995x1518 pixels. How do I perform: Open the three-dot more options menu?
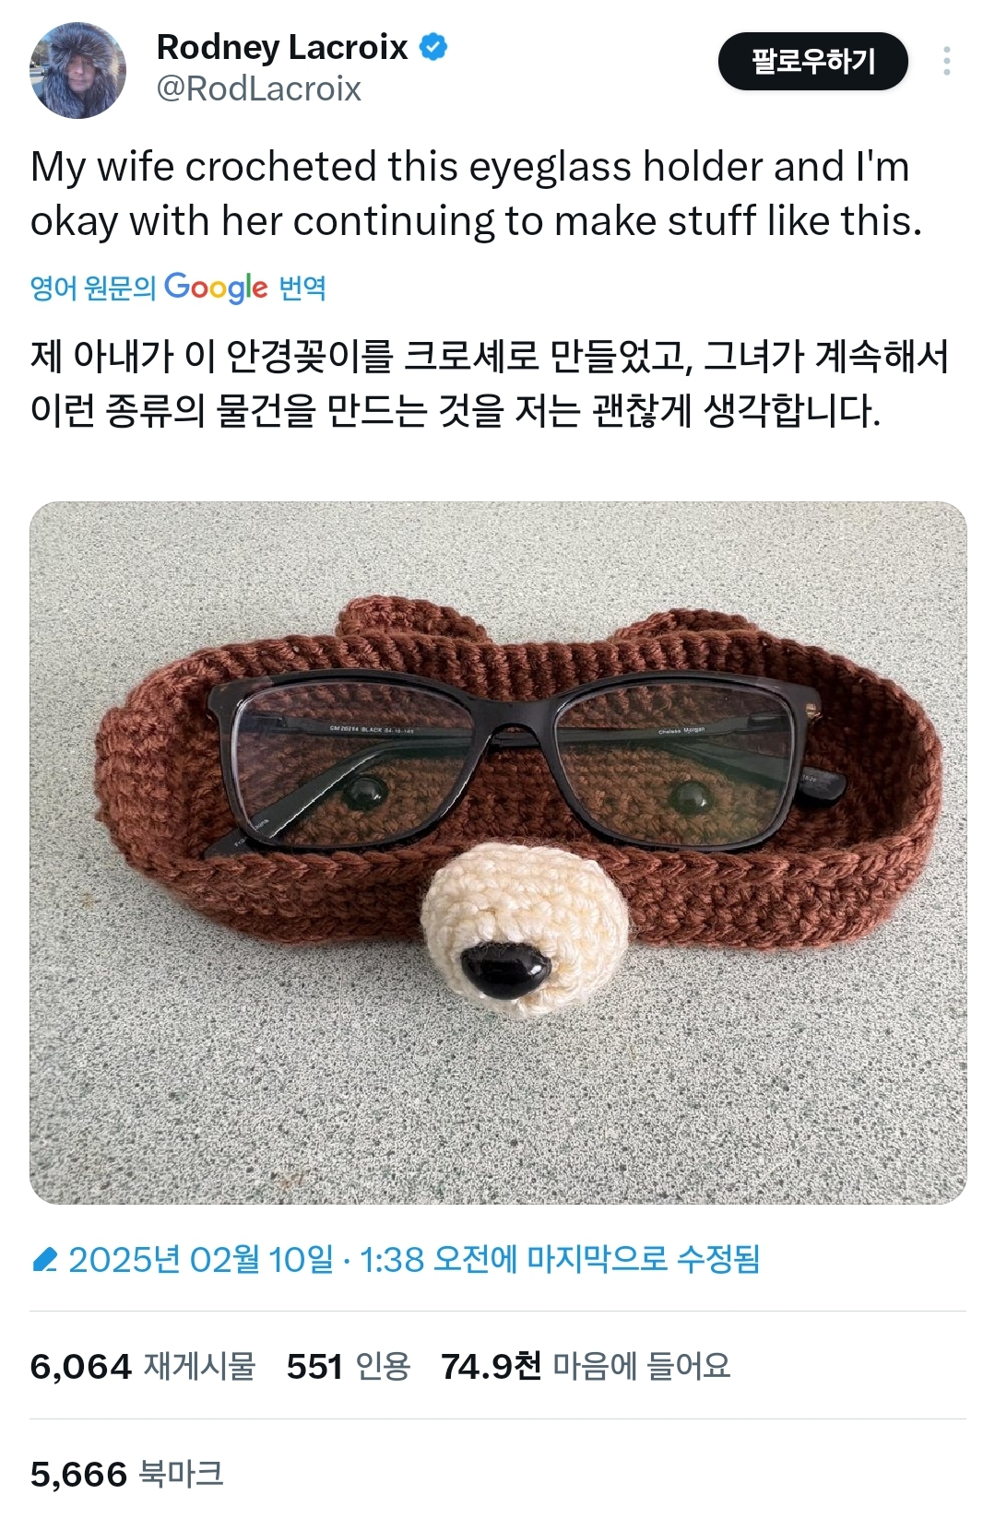coord(946,61)
